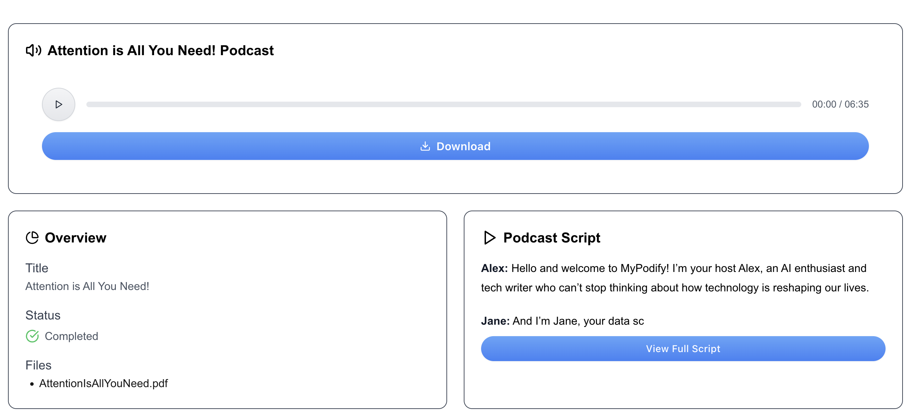Click the green Completed checkmark icon
The width and height of the screenshot is (914, 418).
(x=32, y=336)
